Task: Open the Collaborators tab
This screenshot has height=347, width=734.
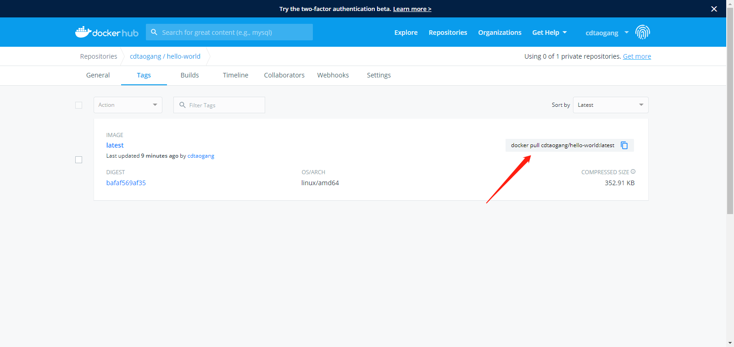Action: tap(284, 75)
